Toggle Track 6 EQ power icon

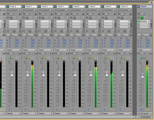[x=99, y=35]
